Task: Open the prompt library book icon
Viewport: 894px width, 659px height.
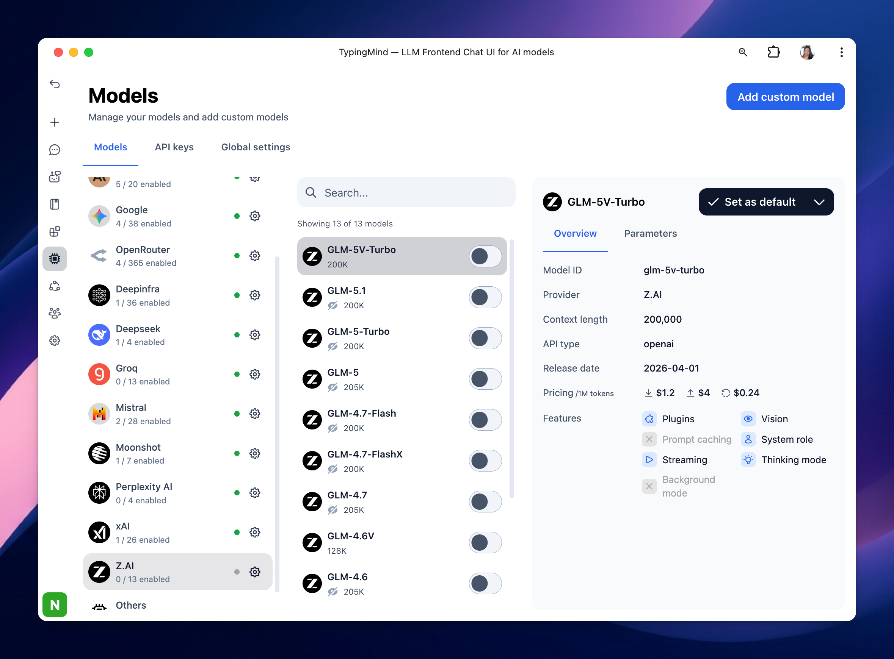Action: point(55,204)
